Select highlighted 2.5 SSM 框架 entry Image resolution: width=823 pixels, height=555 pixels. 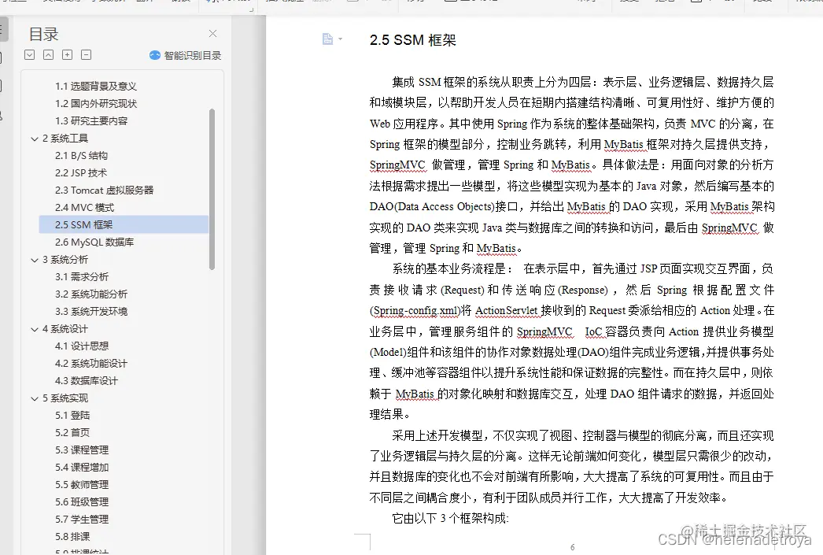click(x=124, y=224)
